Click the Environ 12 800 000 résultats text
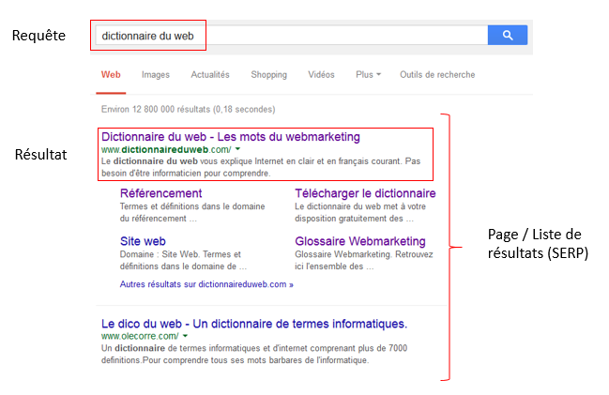The image size is (609, 395). [x=188, y=109]
